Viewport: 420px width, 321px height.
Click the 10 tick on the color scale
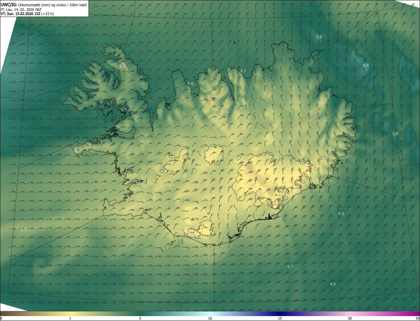210,318
